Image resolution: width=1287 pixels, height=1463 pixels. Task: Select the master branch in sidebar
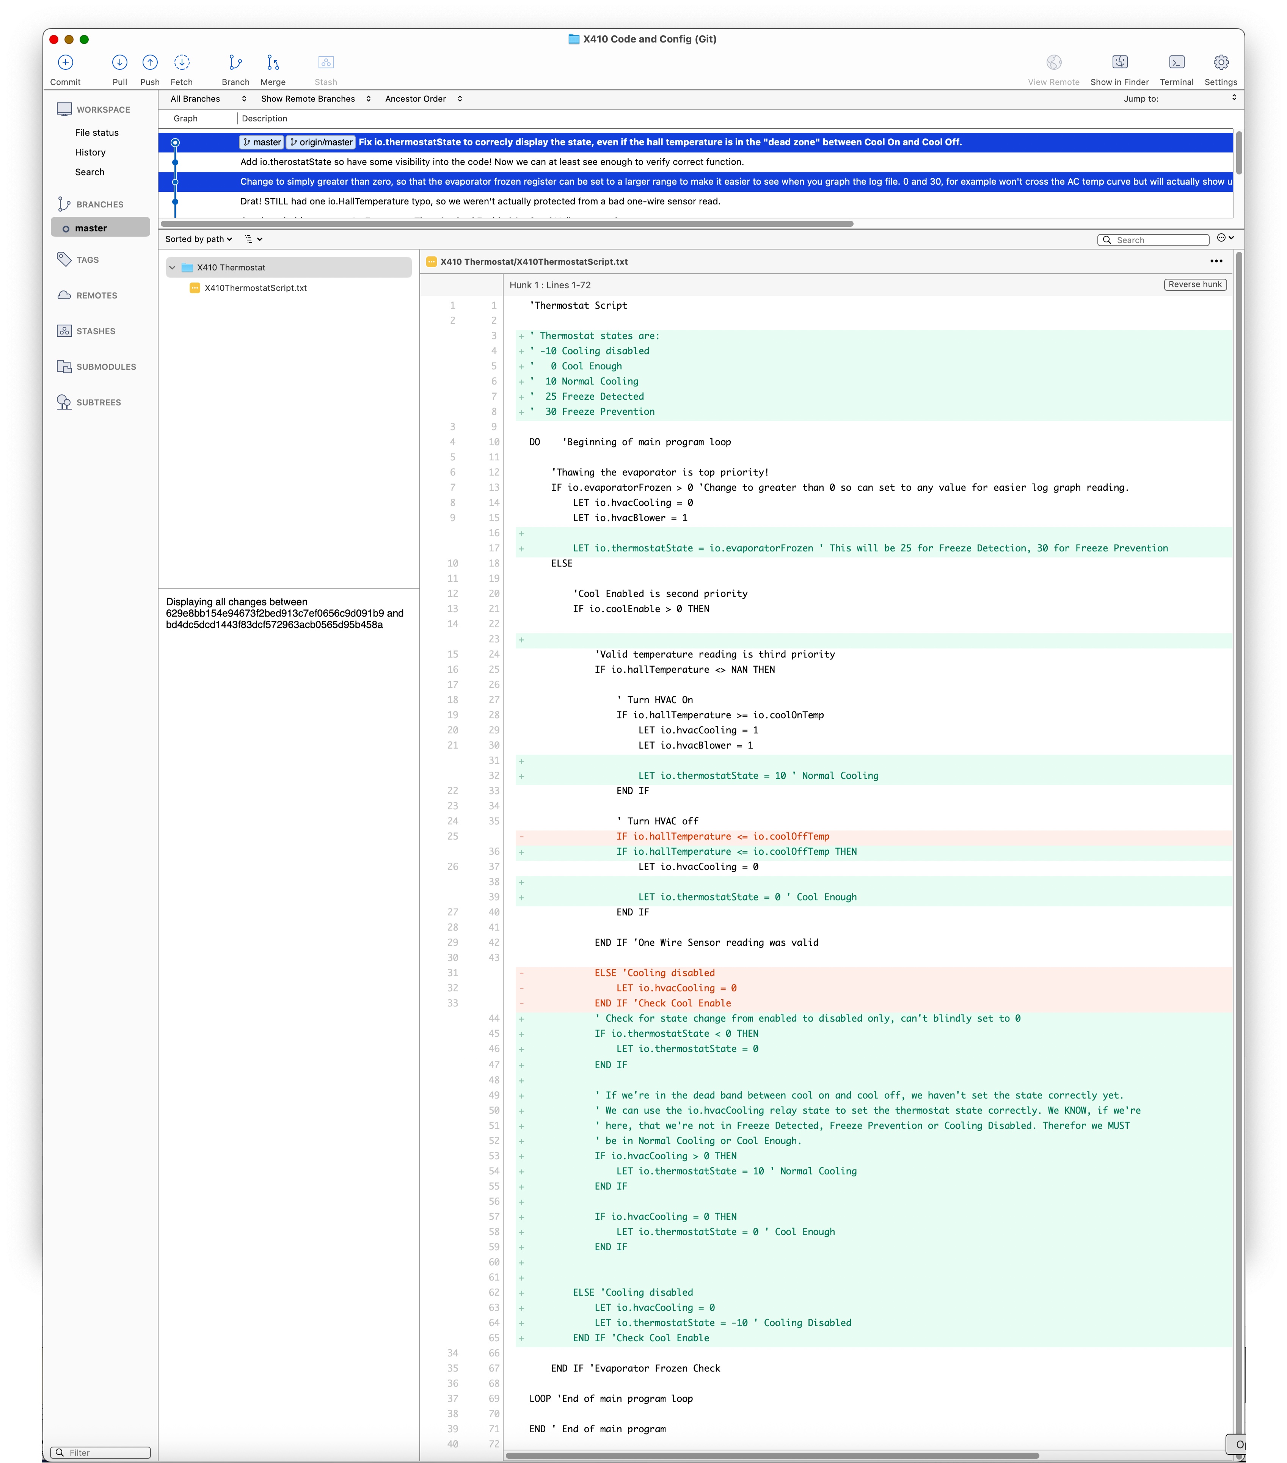100,228
